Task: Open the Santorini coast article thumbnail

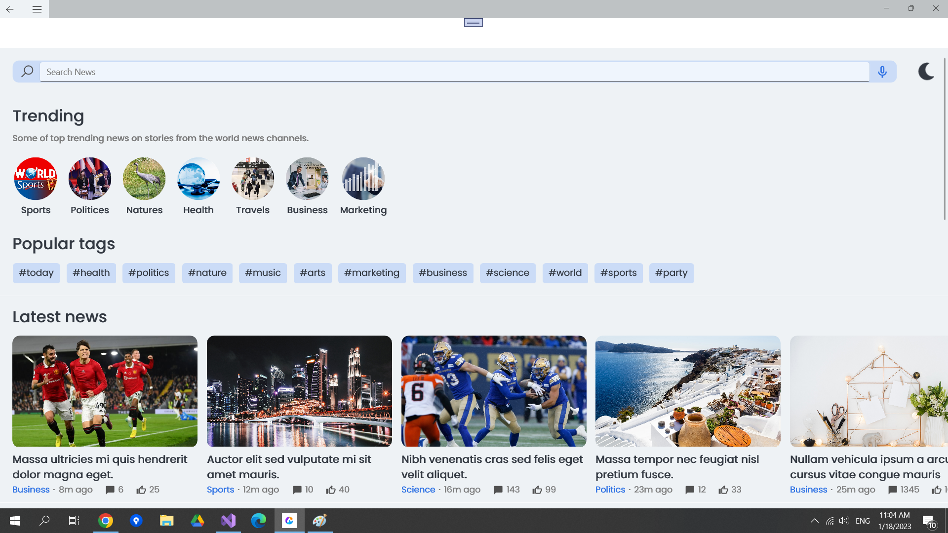Action: pyautogui.click(x=688, y=391)
